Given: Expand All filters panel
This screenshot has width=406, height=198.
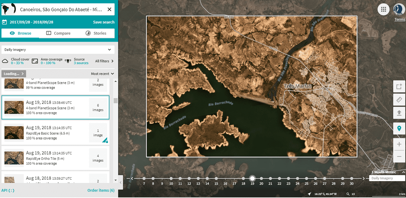Looking at the screenshot, I should click(x=104, y=61).
